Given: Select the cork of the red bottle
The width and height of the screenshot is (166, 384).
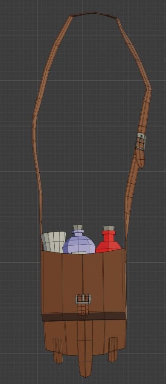Looking at the screenshot, I should pyautogui.click(x=109, y=228).
